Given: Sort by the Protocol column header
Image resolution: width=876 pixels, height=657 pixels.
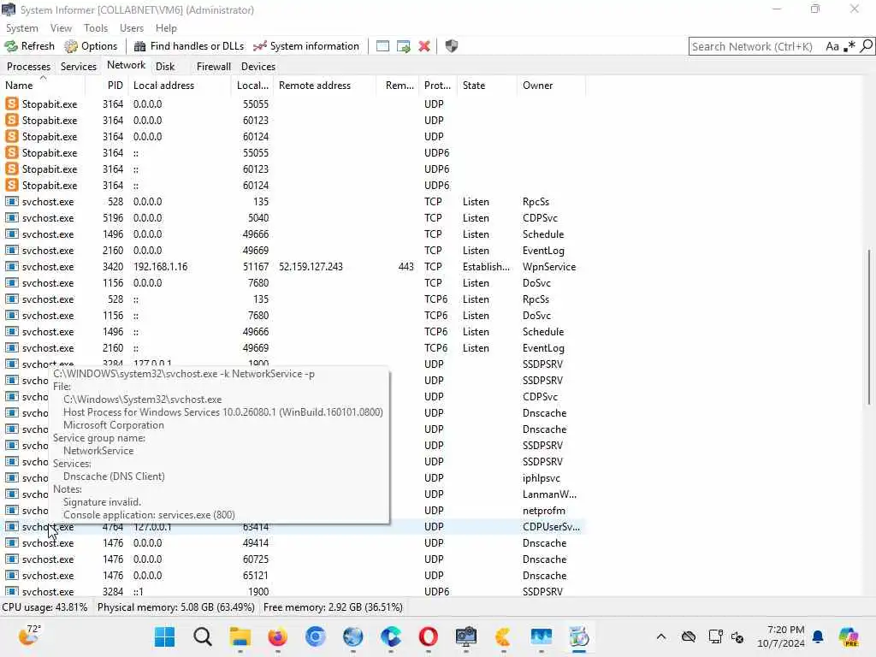Looking at the screenshot, I should coord(437,86).
